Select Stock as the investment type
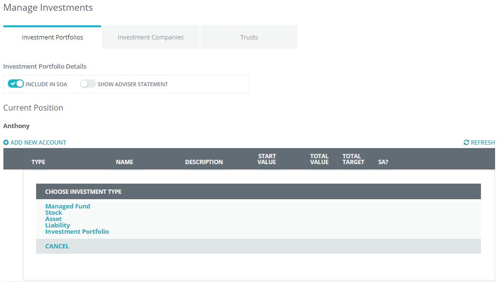 54,212
